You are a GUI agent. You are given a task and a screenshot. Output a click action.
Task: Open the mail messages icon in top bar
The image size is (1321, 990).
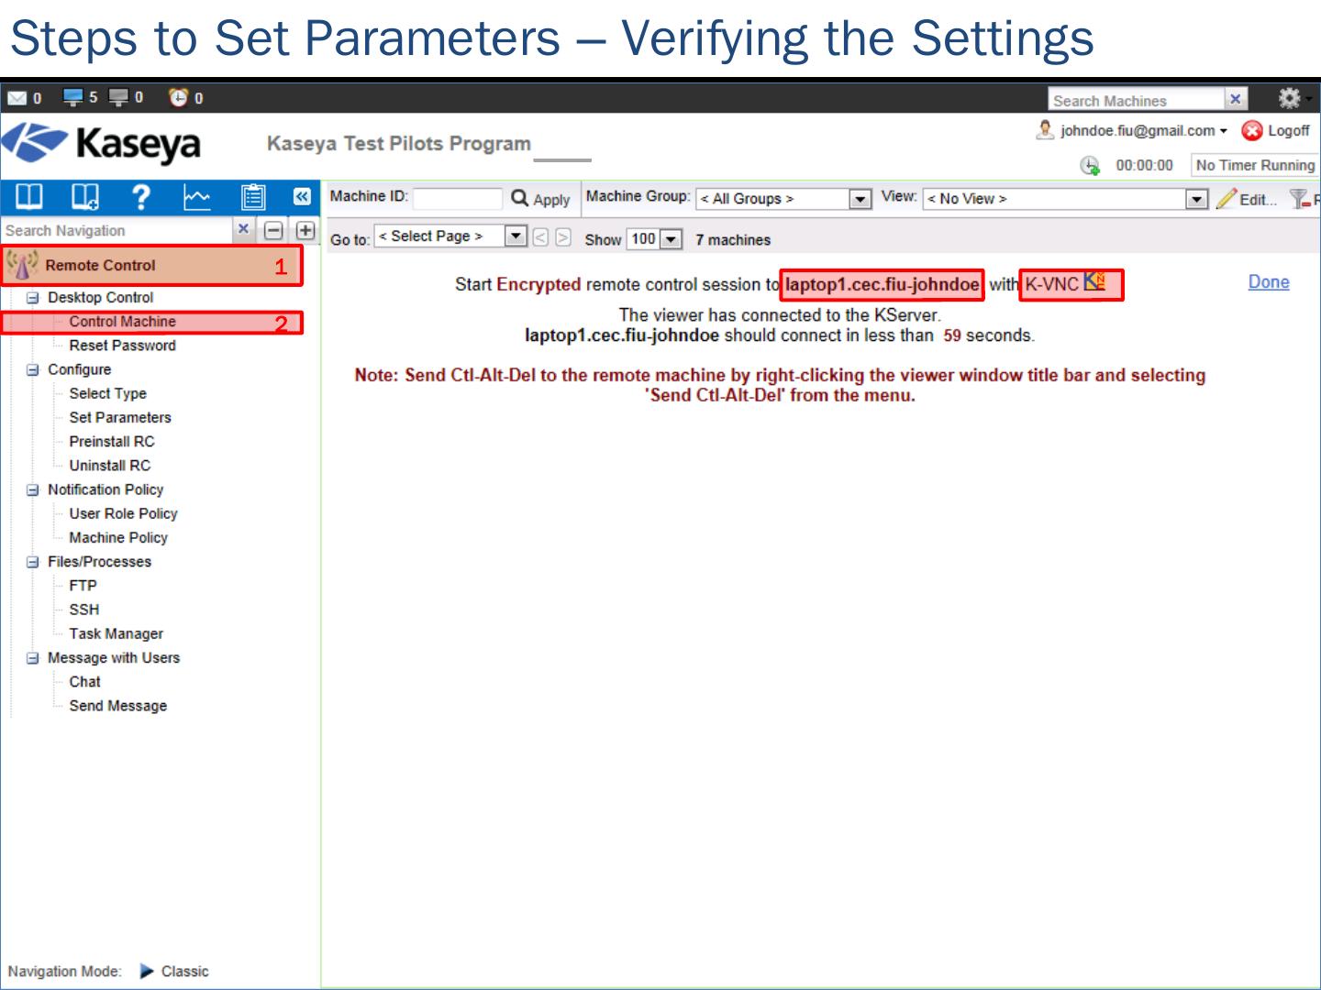pos(17,97)
